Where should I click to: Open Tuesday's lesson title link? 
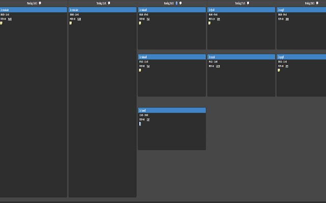(74, 10)
